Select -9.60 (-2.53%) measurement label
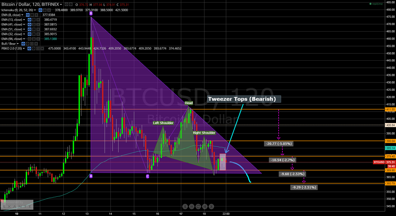This screenshot has width=396, height=216. [x=292, y=174]
